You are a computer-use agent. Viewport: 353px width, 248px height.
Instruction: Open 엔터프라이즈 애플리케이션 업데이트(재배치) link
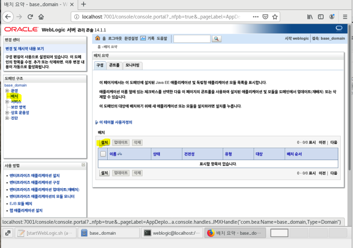coord(44,190)
